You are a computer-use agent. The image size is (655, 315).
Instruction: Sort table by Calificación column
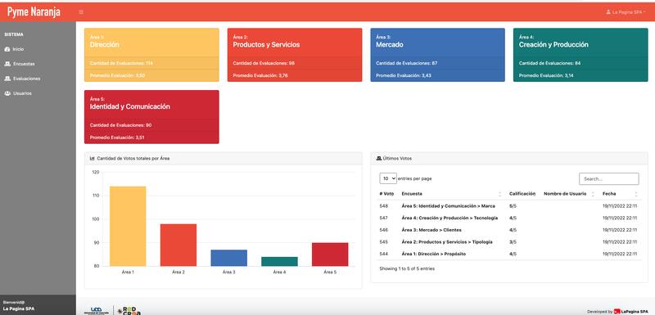coord(522,194)
